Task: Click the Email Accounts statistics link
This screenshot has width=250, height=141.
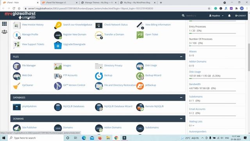Action: tap(197, 109)
